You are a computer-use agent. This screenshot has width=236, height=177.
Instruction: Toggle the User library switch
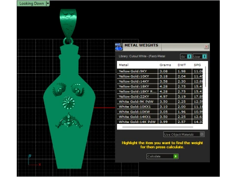[x=200, y=57]
